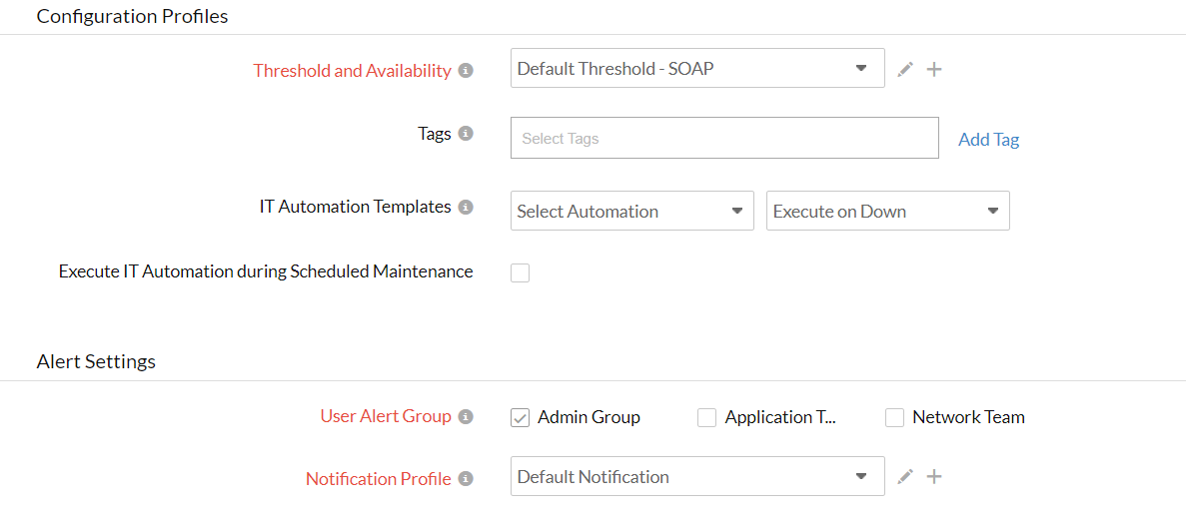Enable Execute IT Automation during Scheduled Maintenance
1186x520 pixels.
(x=520, y=272)
